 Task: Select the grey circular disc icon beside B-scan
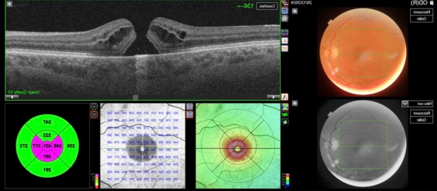284,19
